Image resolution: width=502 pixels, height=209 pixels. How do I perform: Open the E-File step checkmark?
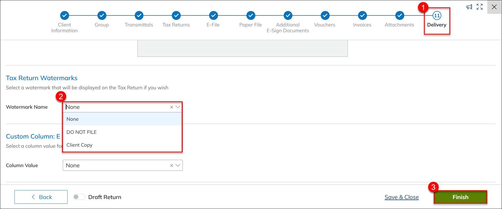tap(213, 15)
